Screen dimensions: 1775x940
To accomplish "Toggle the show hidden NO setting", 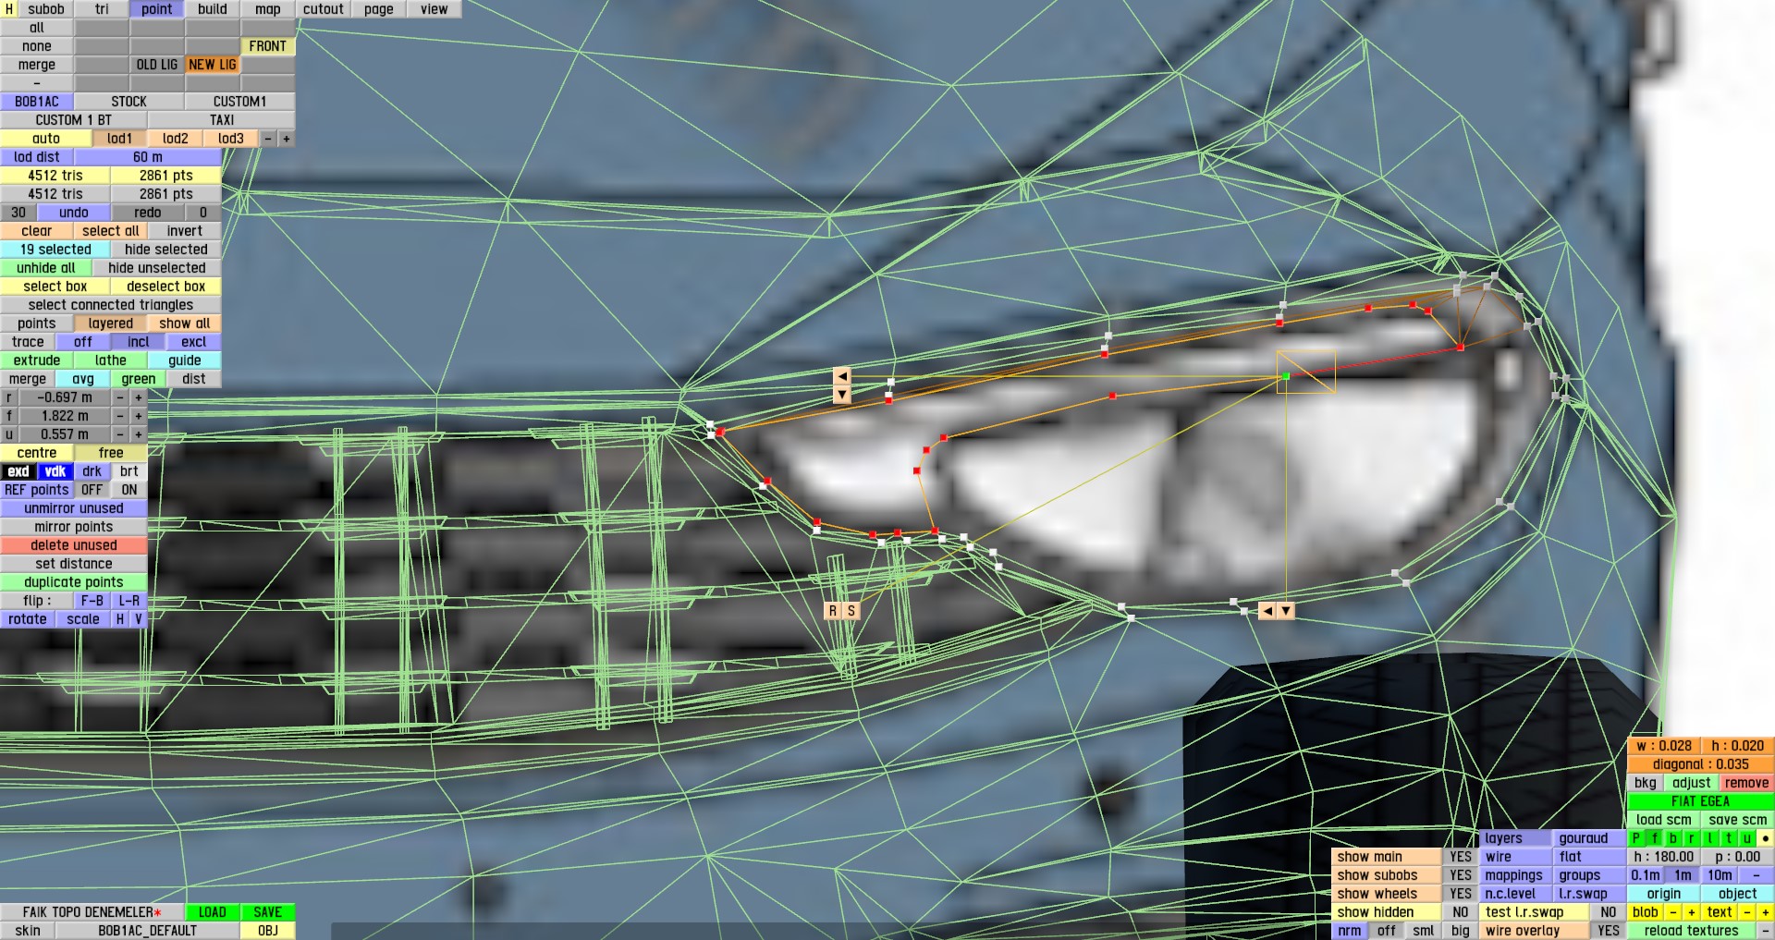I will [1461, 912].
